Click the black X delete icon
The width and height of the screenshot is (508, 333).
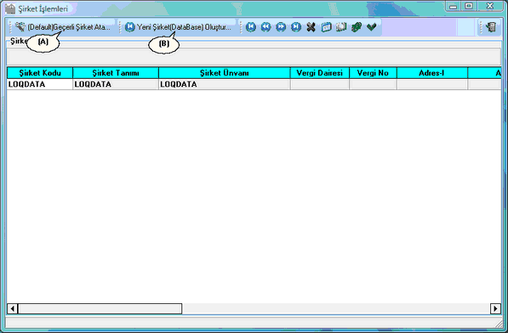311,27
